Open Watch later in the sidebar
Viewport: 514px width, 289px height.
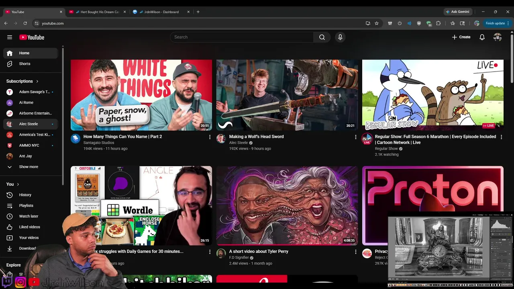click(31, 216)
